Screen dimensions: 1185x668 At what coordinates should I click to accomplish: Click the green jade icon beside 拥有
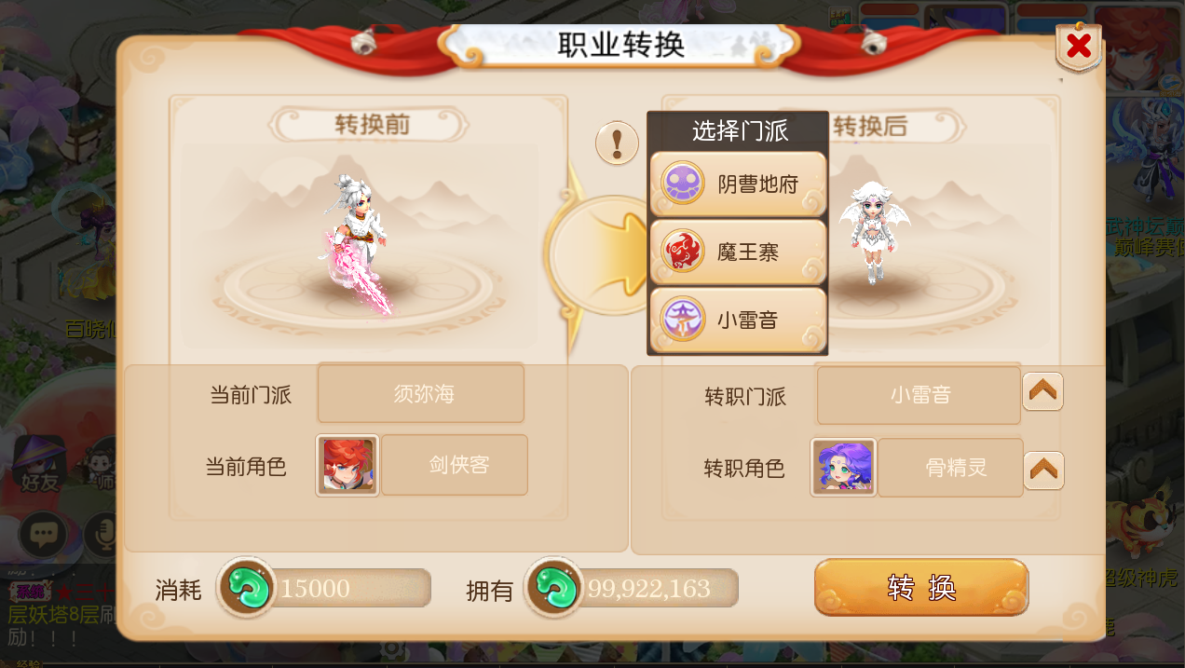[554, 588]
